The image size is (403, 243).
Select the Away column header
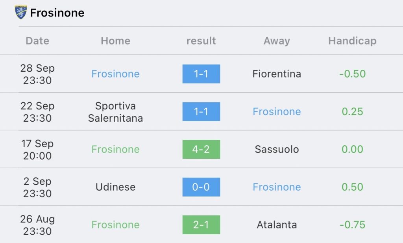277,41
